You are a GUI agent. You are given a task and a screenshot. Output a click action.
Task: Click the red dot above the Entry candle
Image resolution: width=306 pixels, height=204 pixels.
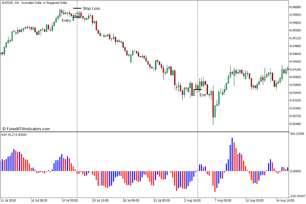(x=77, y=13)
